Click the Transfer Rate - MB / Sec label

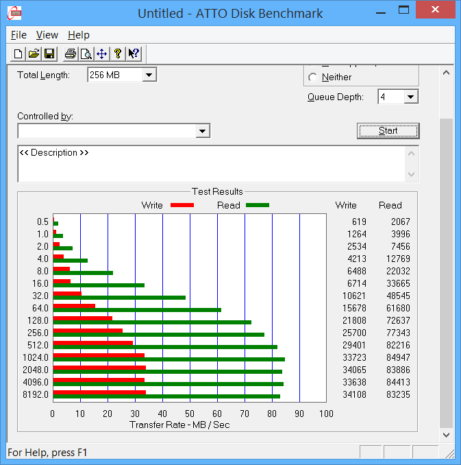click(179, 425)
